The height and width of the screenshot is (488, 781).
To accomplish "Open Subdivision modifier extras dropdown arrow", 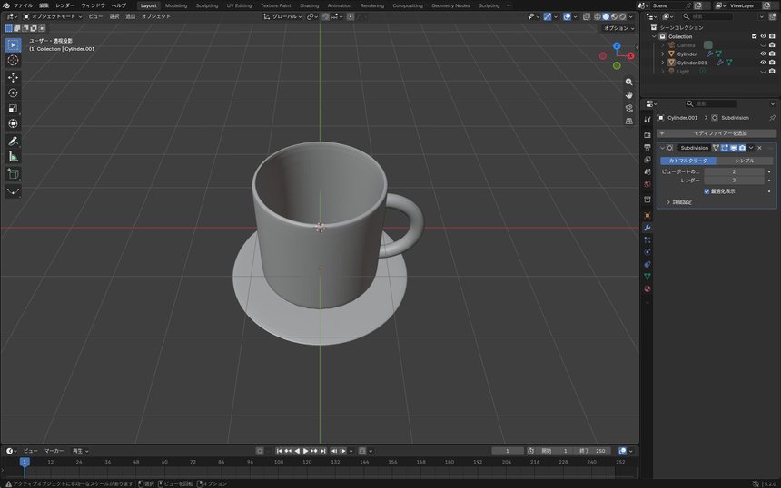I will point(751,148).
